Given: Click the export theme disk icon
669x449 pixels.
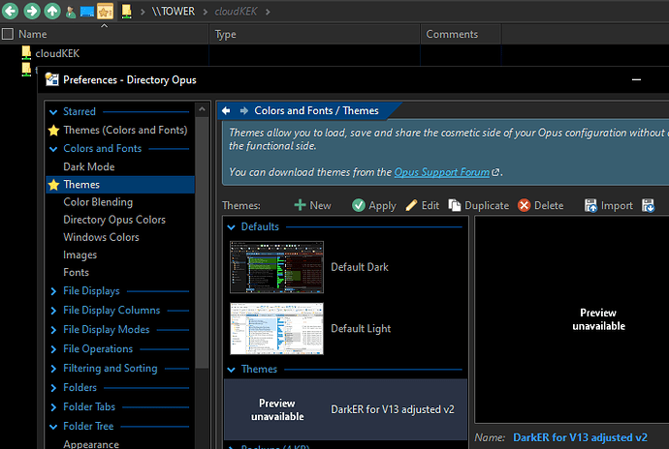Looking at the screenshot, I should [x=648, y=205].
